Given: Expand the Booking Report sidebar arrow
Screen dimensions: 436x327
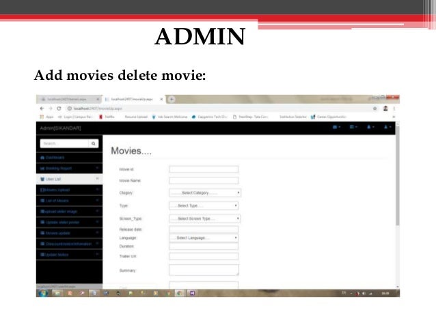Looking at the screenshot, I should point(97,168).
